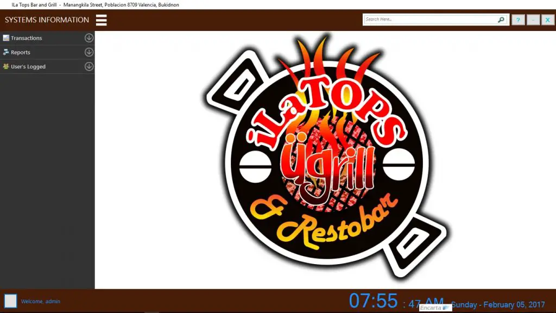Viewport: 556px width, 313px height.
Task: Open the hamburger menu beside Systems Information
Action: (101, 20)
